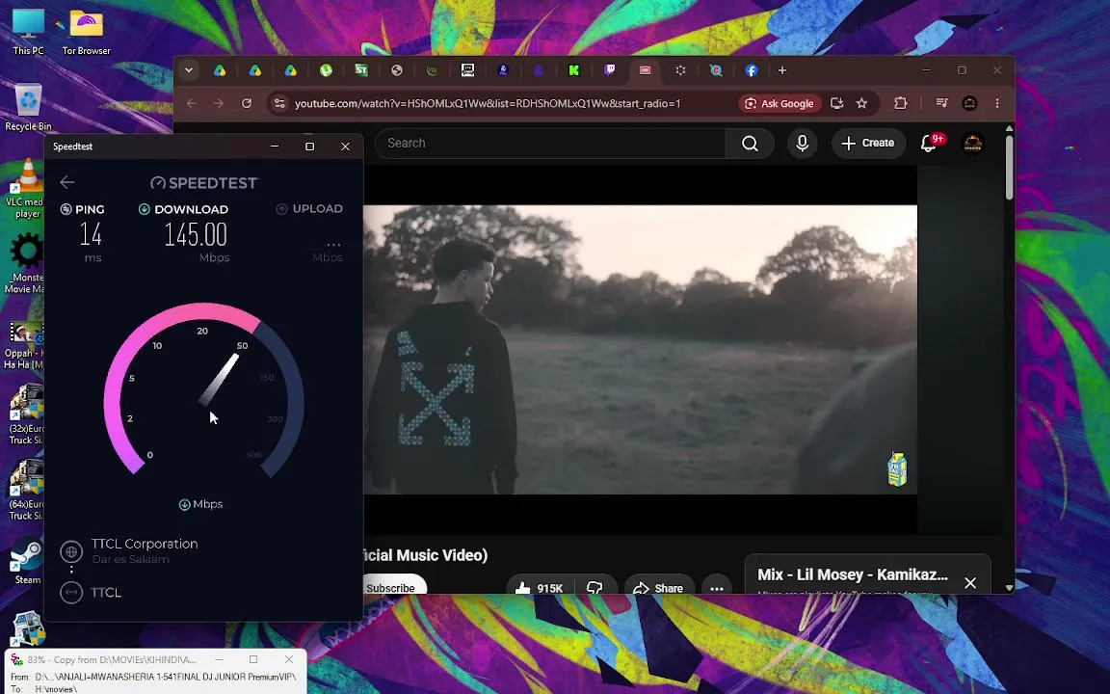The width and height of the screenshot is (1110, 694).
Task: Open a new Chrome tab
Action: [x=782, y=70]
